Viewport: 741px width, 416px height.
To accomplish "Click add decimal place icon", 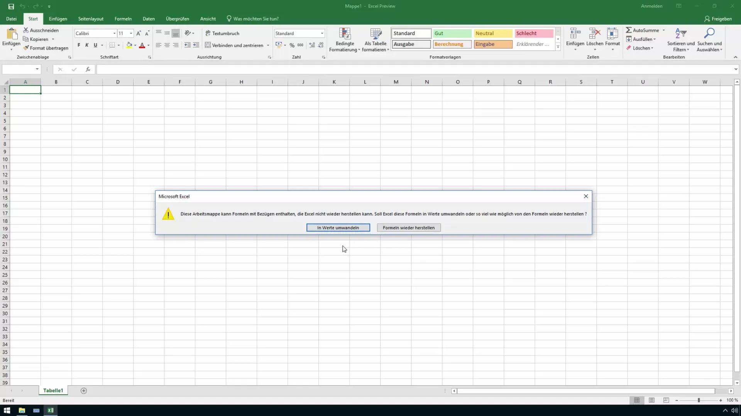I will pyautogui.click(x=312, y=45).
